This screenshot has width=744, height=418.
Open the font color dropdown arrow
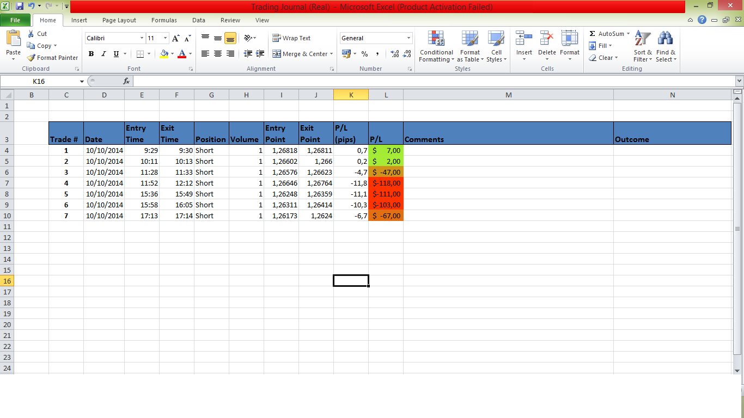[190, 54]
